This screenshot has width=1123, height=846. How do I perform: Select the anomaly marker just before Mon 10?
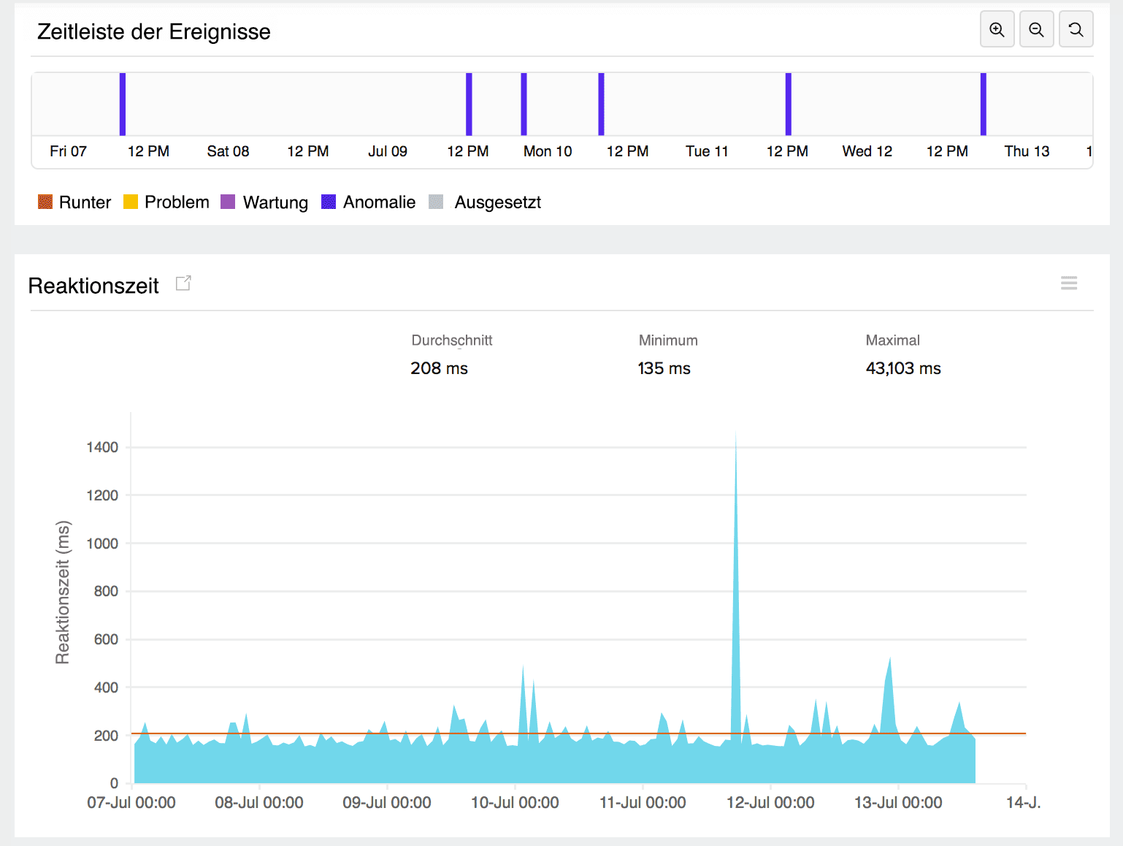(x=524, y=104)
